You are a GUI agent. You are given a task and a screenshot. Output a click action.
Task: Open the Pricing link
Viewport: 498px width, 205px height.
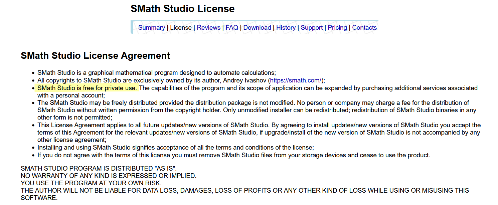click(x=337, y=28)
